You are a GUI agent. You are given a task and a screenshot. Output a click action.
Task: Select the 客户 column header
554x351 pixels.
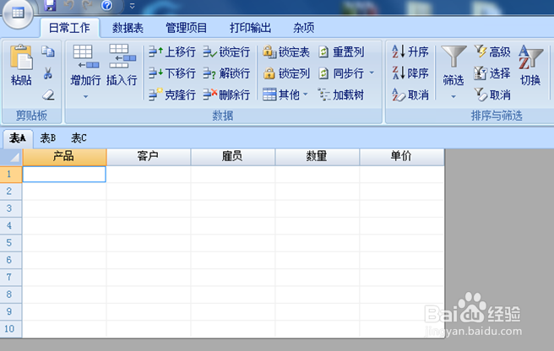tap(149, 157)
